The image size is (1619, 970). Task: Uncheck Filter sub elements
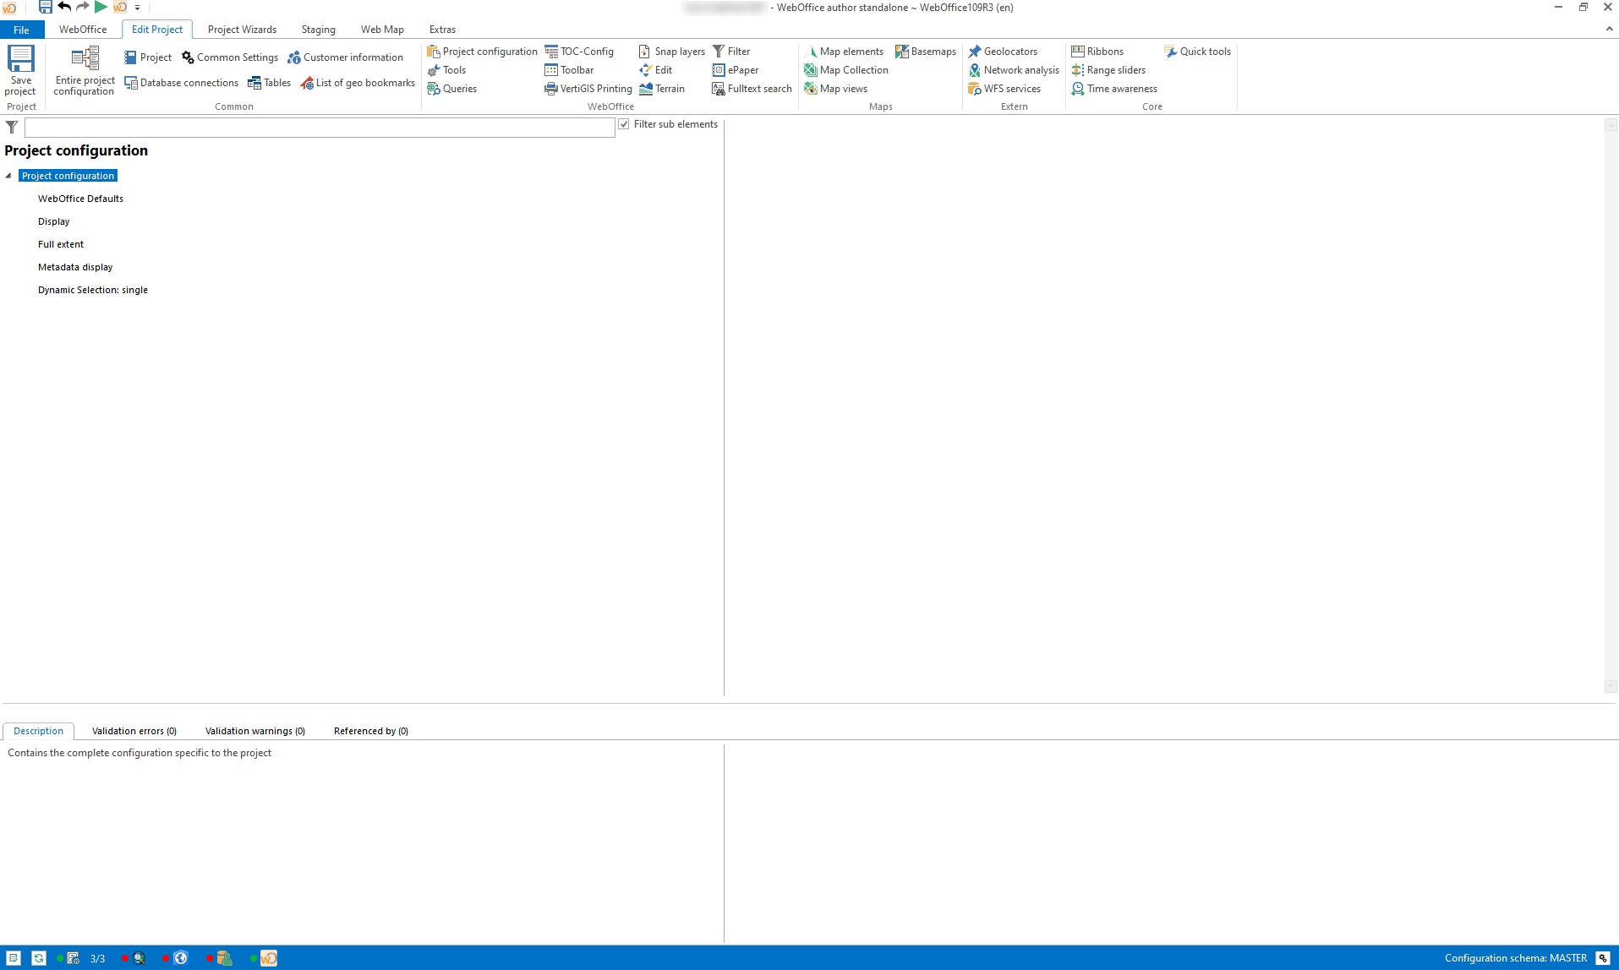tap(624, 123)
